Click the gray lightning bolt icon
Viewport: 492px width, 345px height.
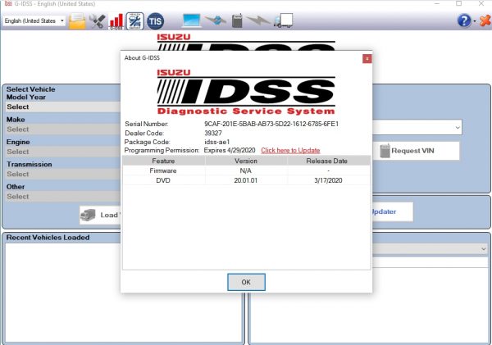258,21
